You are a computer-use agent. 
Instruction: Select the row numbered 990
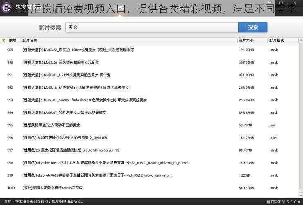click(149, 62)
